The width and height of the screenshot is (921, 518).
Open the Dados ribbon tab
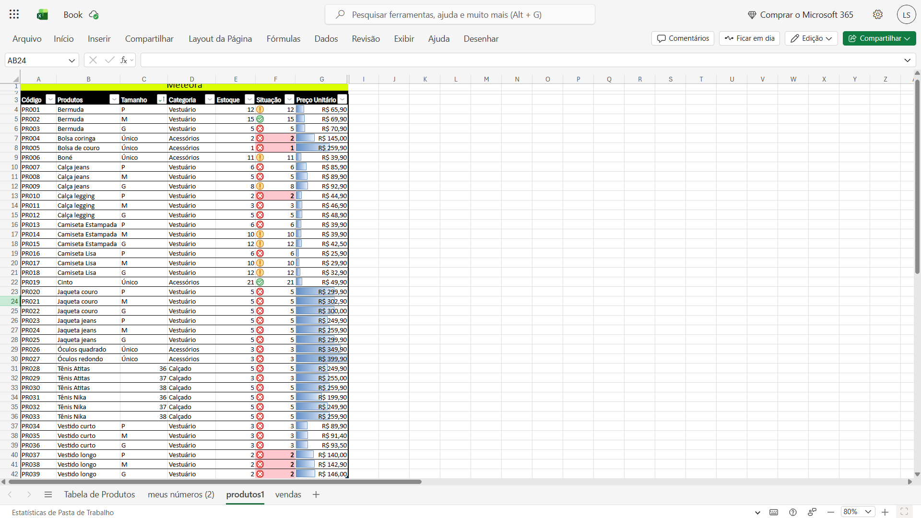tap(326, 38)
